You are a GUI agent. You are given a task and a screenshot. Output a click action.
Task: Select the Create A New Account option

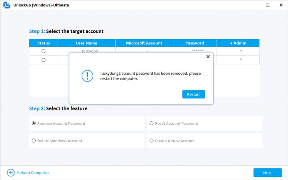(x=152, y=141)
